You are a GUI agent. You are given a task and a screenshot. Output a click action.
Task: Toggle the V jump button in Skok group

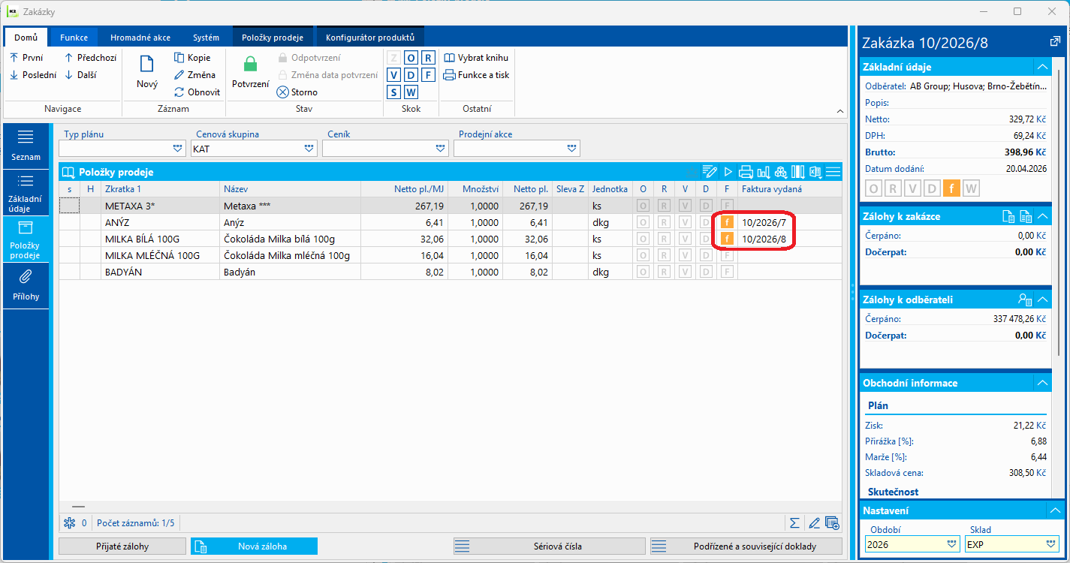tap(393, 75)
